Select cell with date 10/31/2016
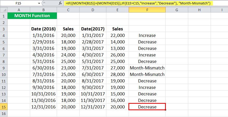This screenshot has height=117, width=228. click(x=43, y=94)
